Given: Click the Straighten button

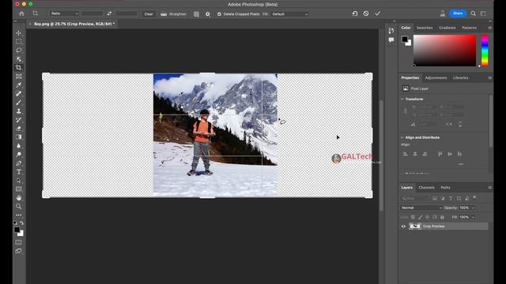Looking at the screenshot, I should point(174,14).
